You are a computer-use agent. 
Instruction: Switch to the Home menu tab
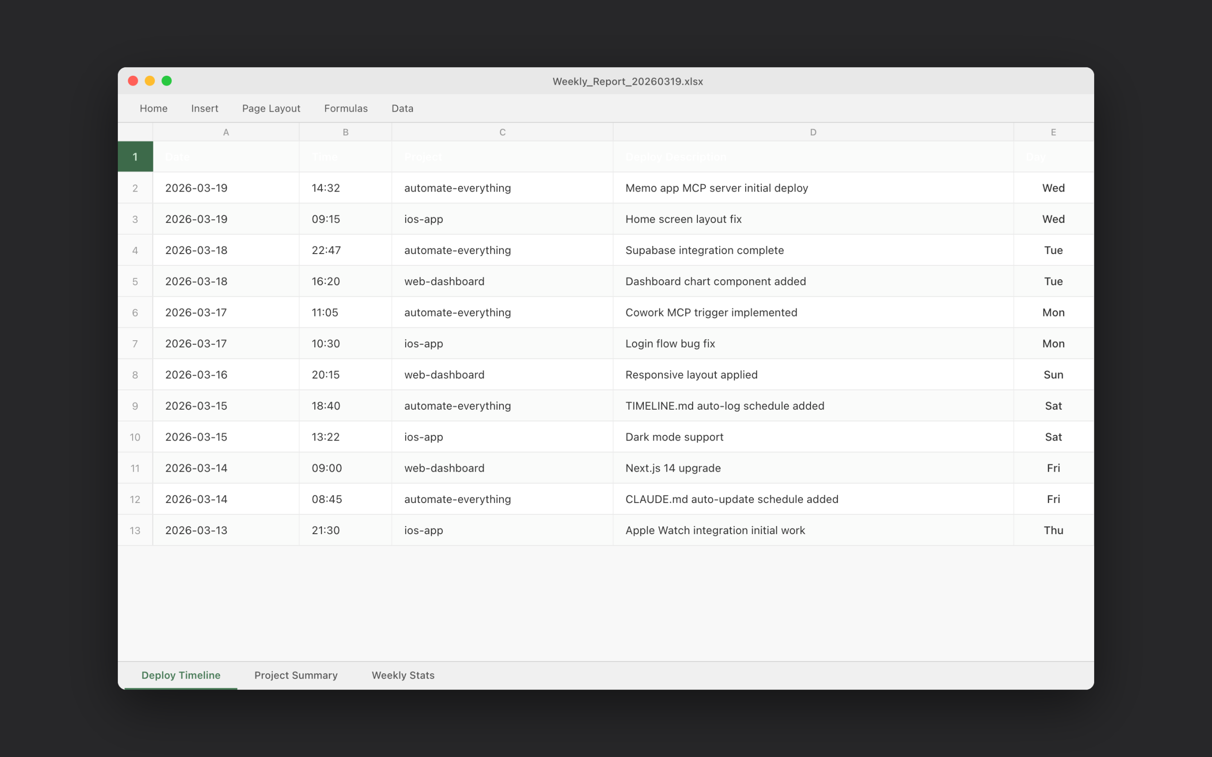coord(153,108)
